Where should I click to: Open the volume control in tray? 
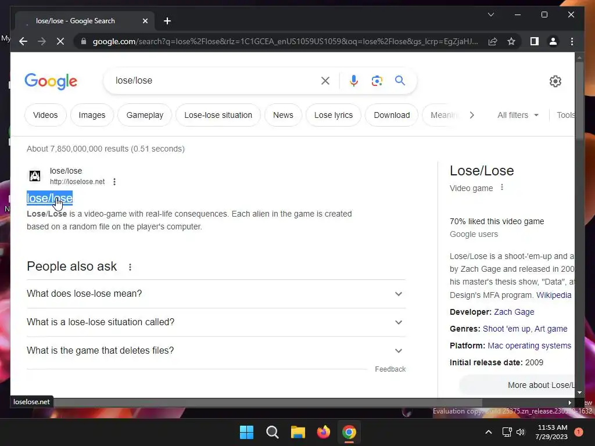point(521,432)
